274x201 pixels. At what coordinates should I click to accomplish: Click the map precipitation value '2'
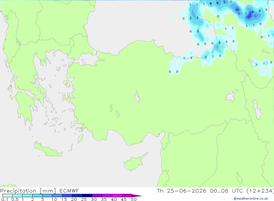click(206, 57)
